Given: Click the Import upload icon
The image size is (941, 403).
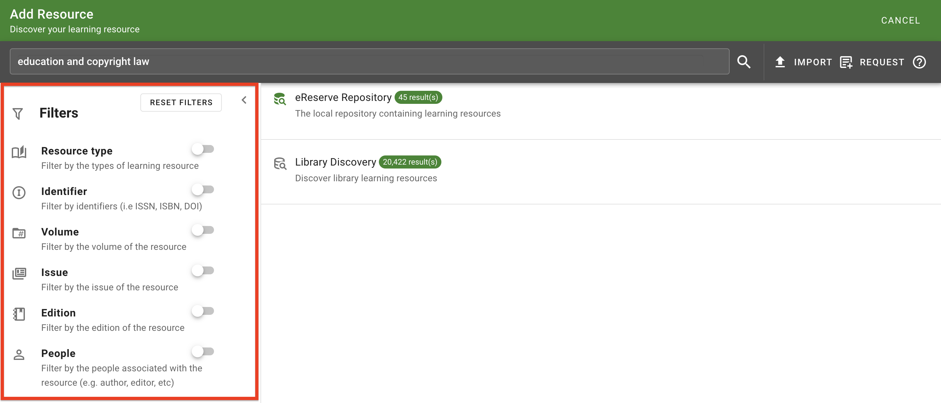Looking at the screenshot, I should tap(780, 62).
